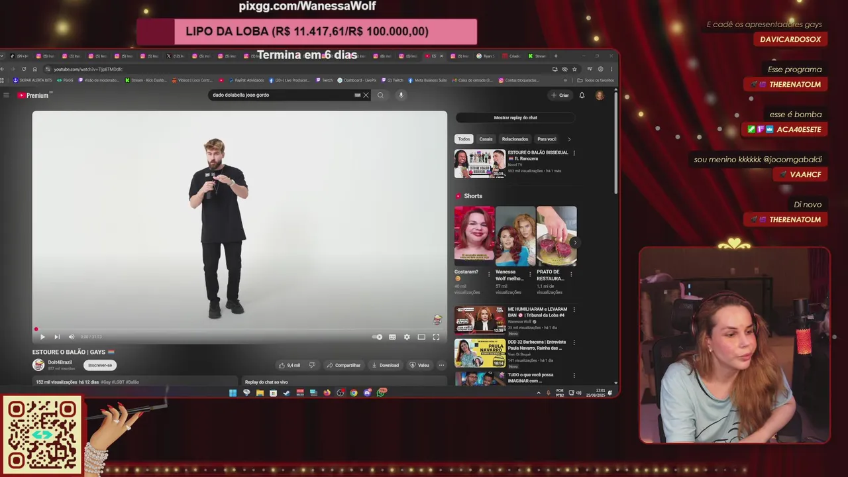Image resolution: width=848 pixels, height=477 pixels.
Task: Open the Windows Start menu
Action: click(233, 393)
